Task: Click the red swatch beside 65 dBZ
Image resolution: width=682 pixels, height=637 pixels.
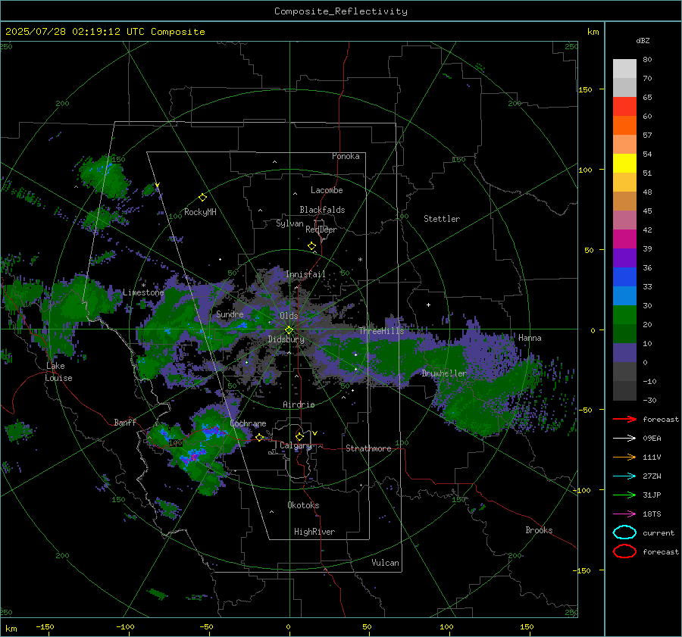Action: coord(624,106)
